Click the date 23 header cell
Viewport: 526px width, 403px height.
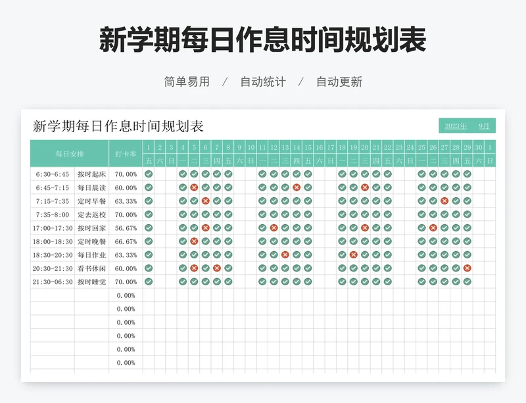[x=399, y=147]
